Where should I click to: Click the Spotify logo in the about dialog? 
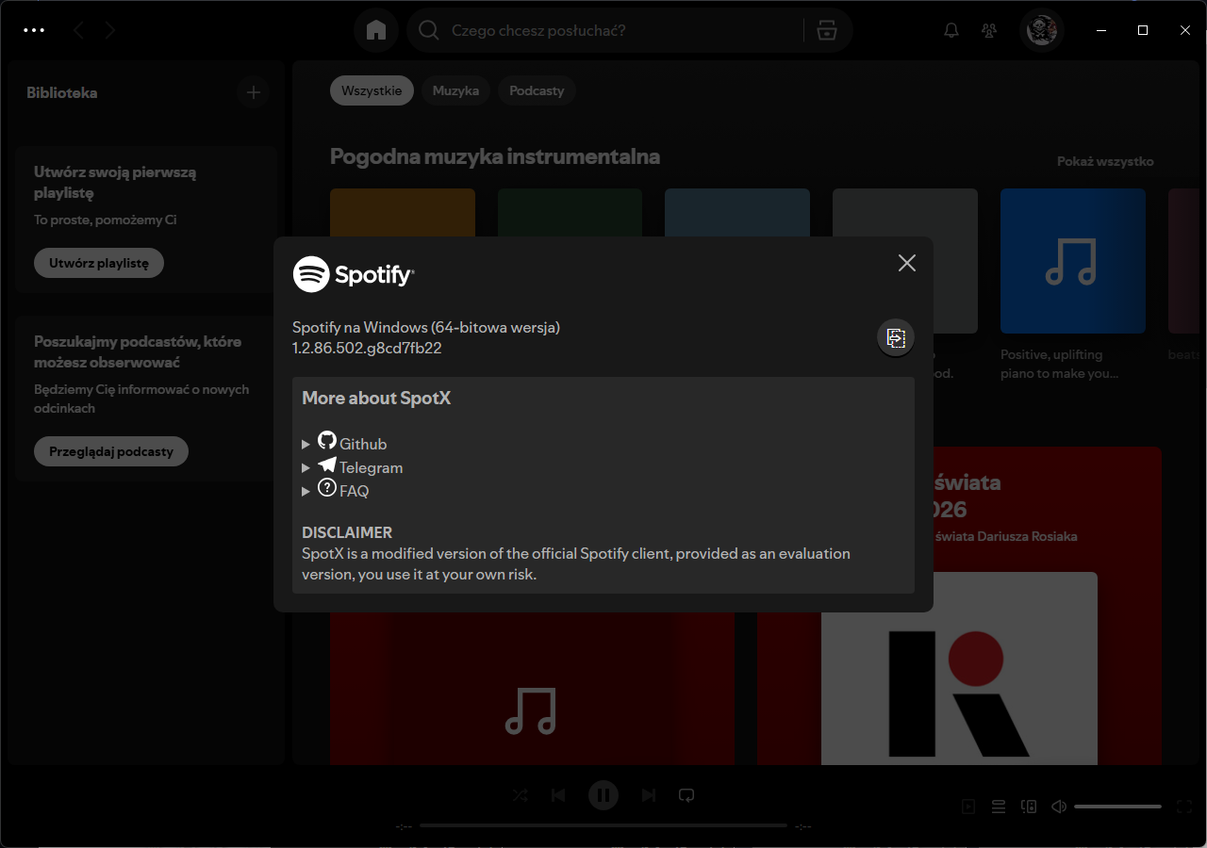354,274
